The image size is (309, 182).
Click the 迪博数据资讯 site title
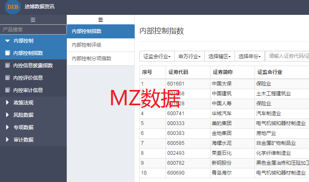pyautogui.click(x=40, y=7)
